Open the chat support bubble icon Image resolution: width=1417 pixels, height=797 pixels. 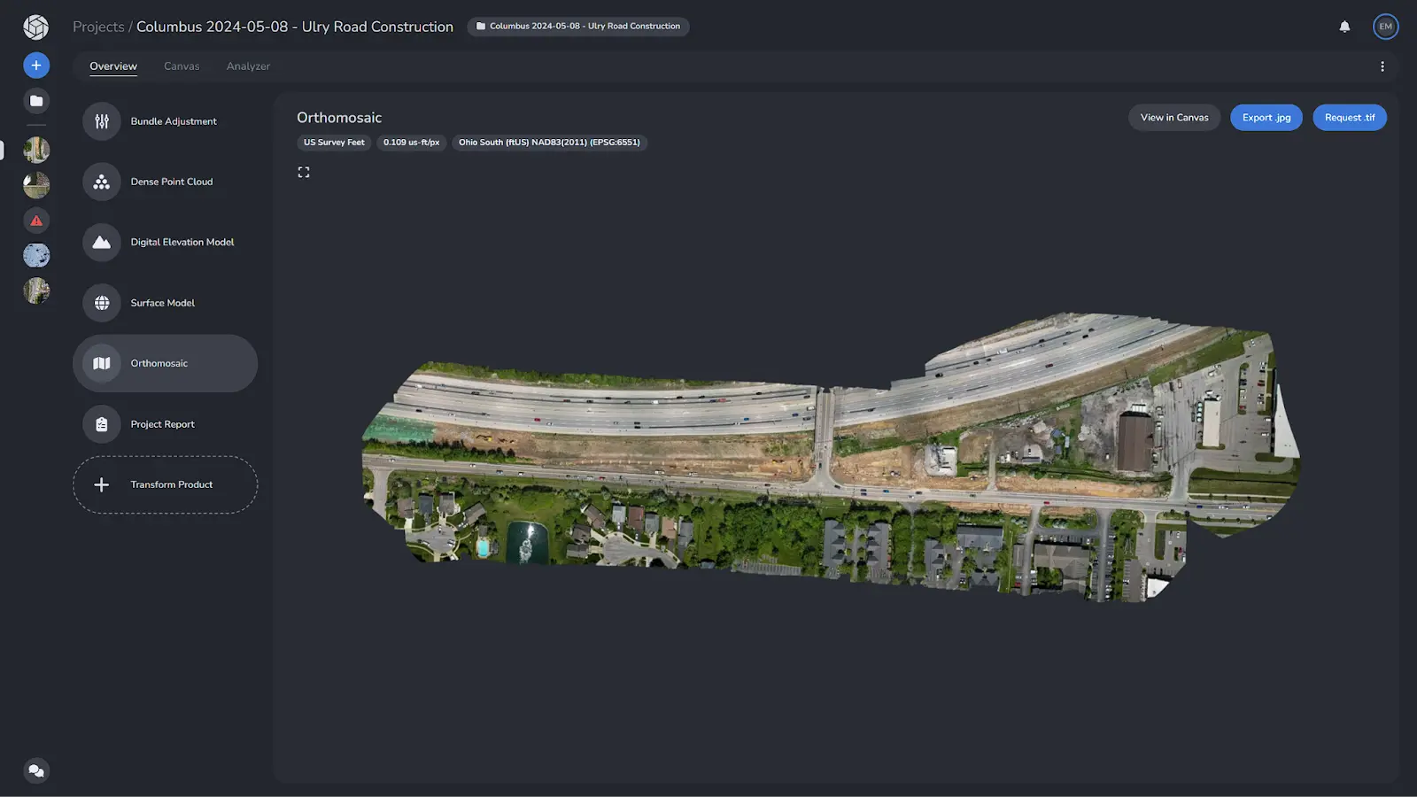(x=36, y=770)
